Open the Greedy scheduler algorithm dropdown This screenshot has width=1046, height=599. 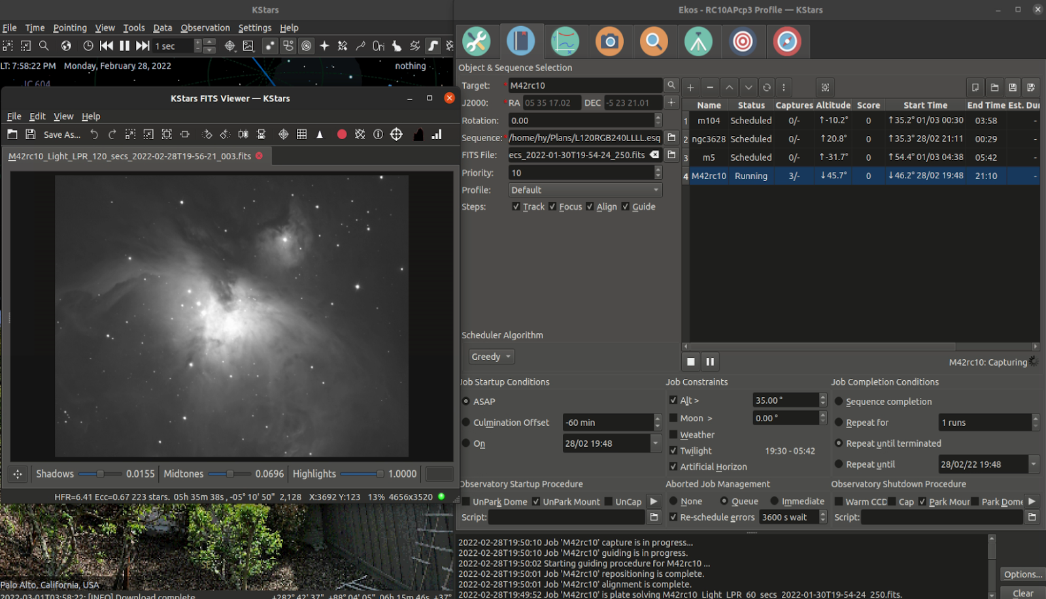tap(492, 357)
